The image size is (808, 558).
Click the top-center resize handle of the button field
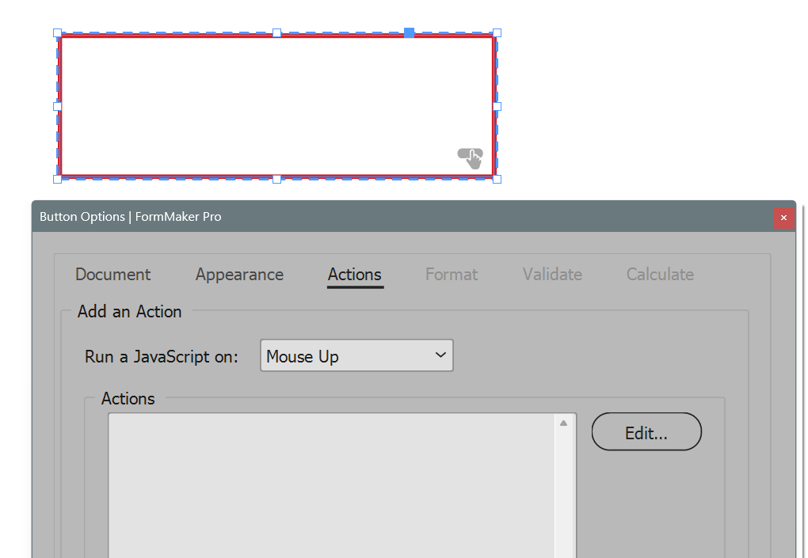(276, 33)
